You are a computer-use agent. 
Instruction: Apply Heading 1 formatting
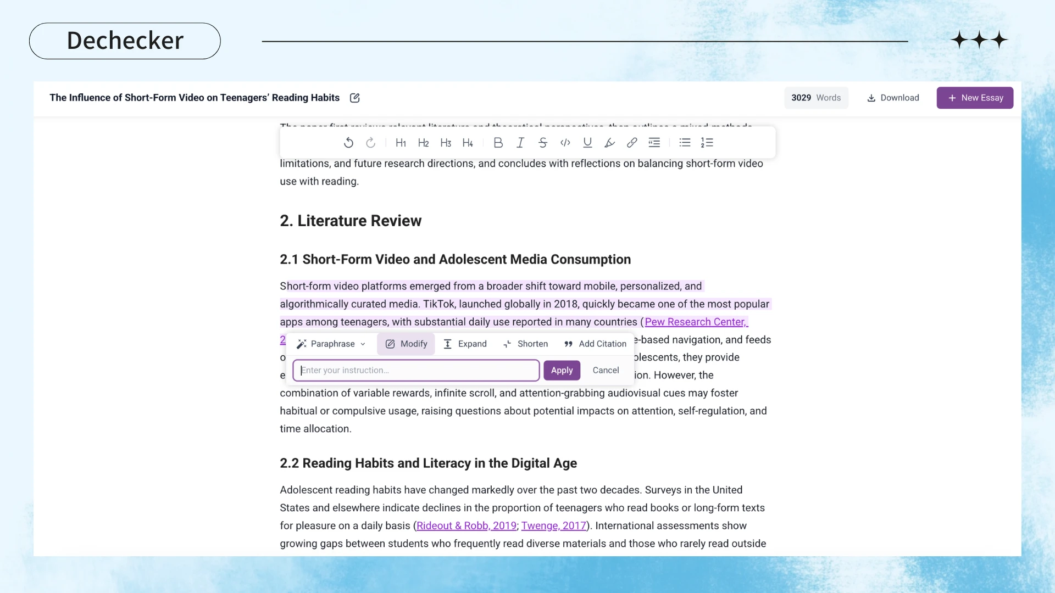(x=401, y=143)
